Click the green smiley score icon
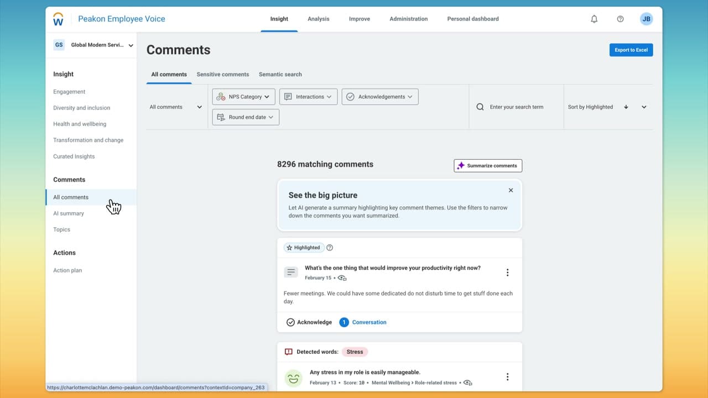The width and height of the screenshot is (708, 398). (x=293, y=378)
